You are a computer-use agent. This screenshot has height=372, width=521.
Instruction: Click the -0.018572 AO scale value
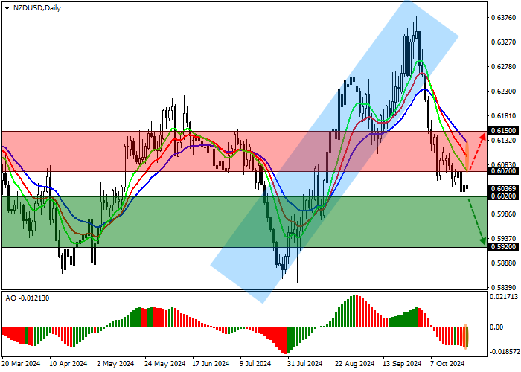tap(503, 352)
